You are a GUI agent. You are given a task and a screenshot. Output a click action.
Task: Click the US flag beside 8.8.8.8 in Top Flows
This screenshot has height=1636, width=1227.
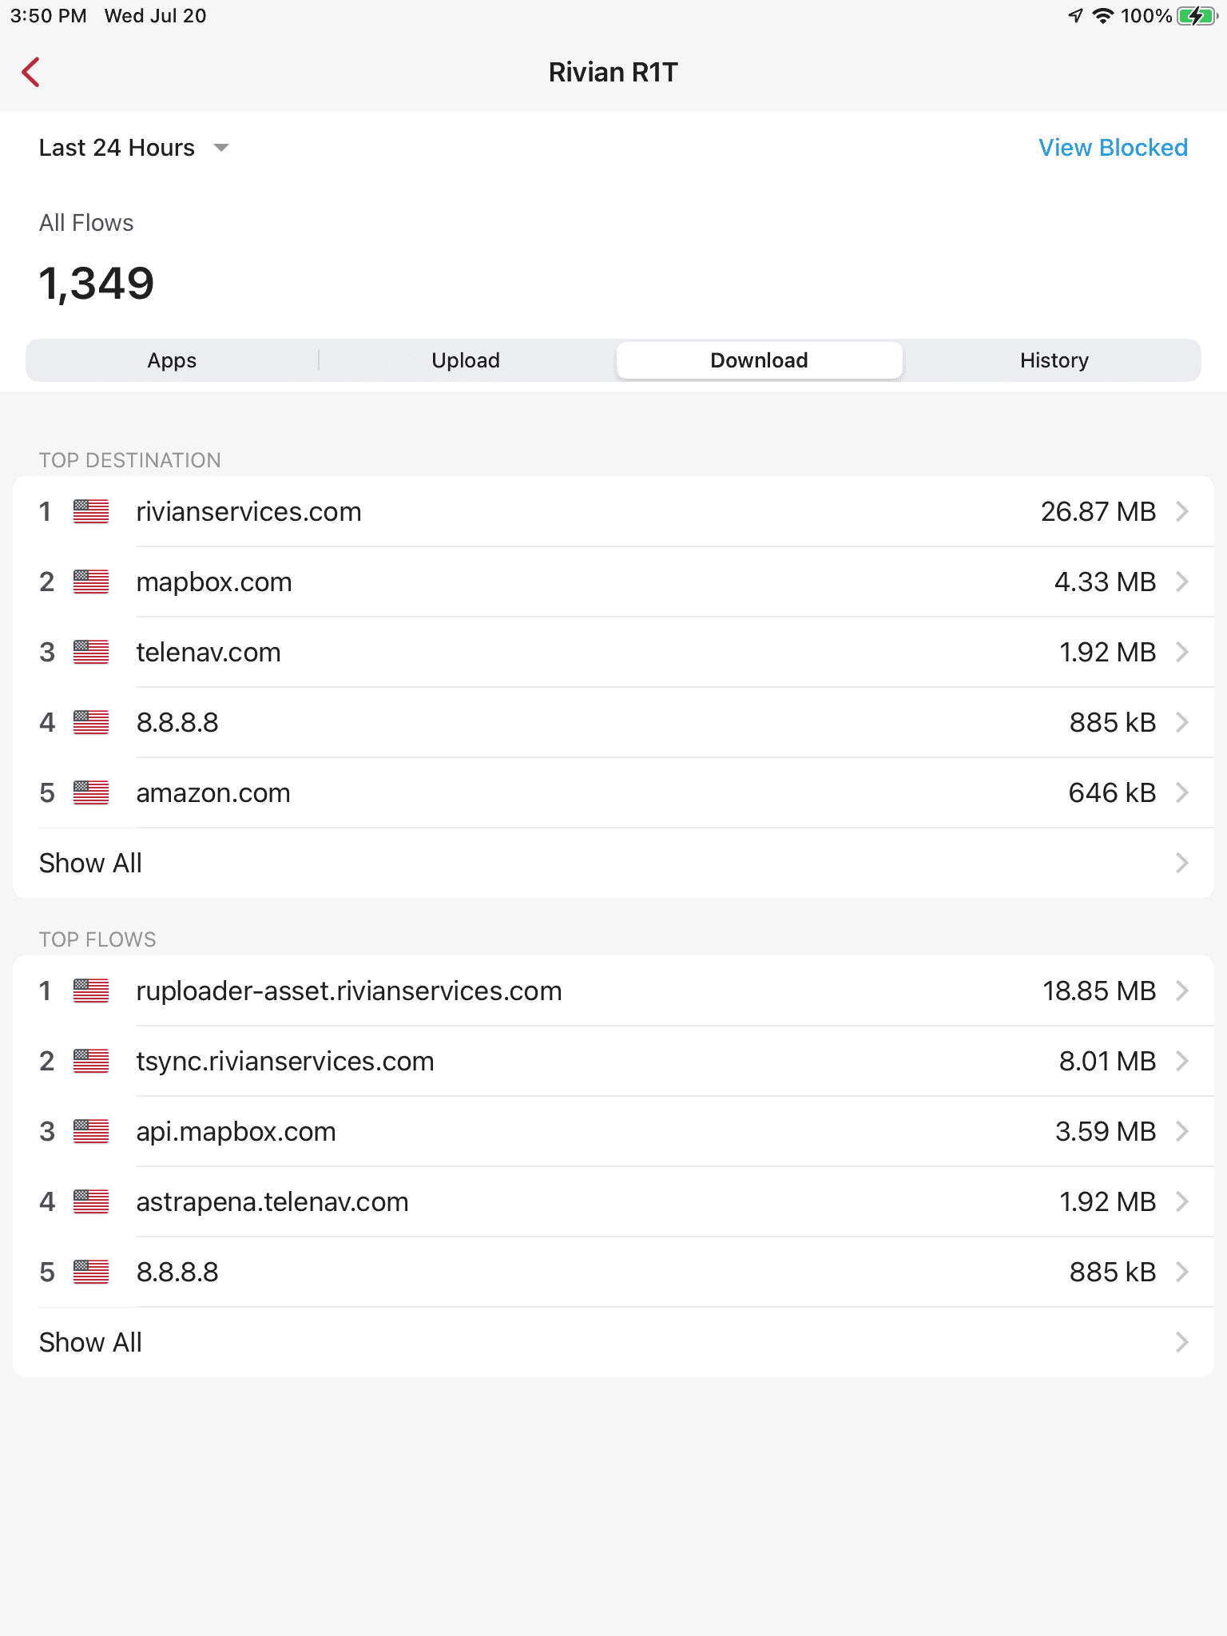point(91,1272)
